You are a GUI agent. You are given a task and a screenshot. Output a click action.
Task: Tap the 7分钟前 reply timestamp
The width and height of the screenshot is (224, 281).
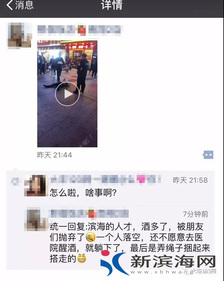tap(195, 214)
